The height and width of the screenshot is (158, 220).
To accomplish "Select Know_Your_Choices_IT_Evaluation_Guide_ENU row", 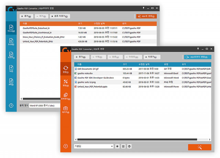I will click(88, 37).
